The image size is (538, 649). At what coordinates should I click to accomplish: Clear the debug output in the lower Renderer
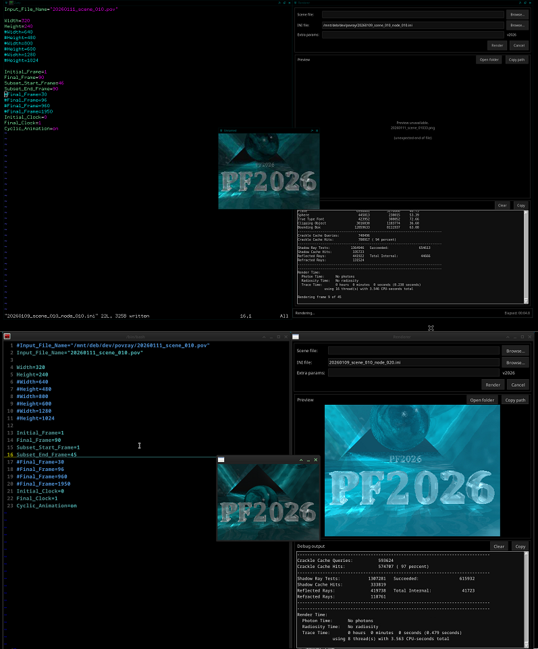pos(499,546)
